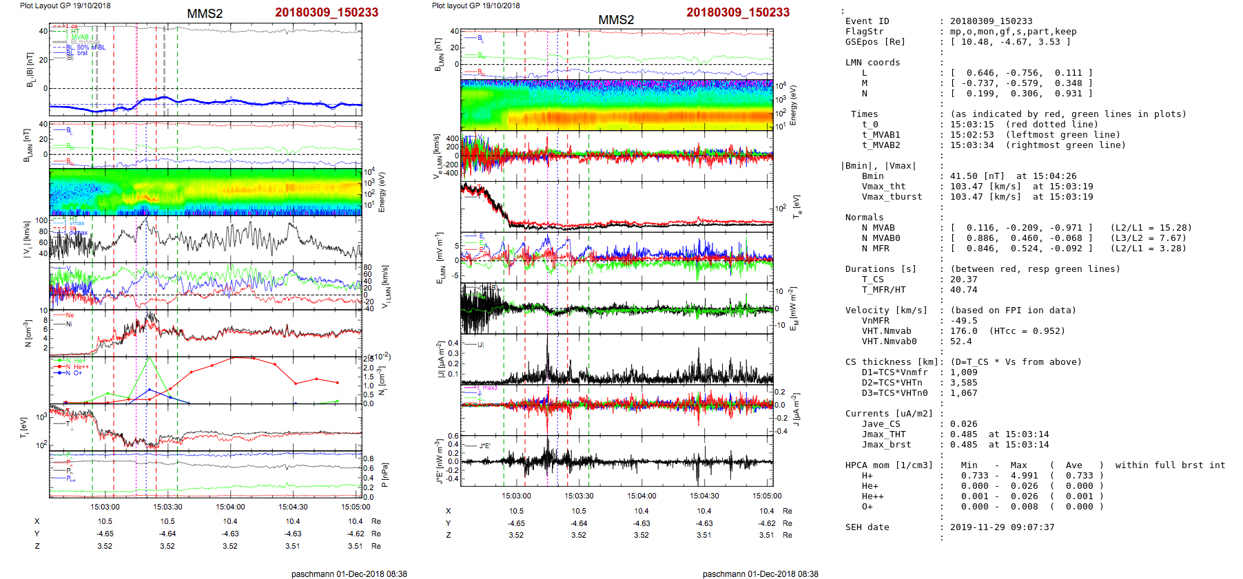Select H+ row max value '4.991'
1243x579 pixels.
(x=1024, y=476)
